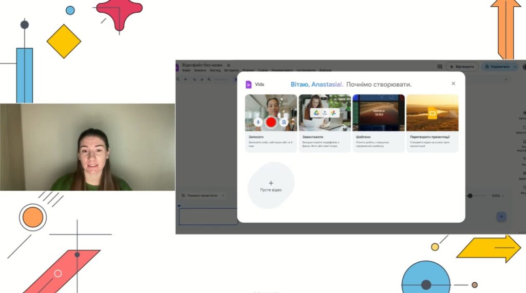This screenshot has width=526, height=293.
Task: Select the Шаблони templates thumbnail
Action: click(x=379, y=112)
